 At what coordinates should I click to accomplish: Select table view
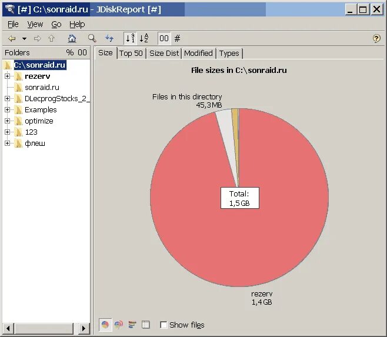(x=146, y=325)
